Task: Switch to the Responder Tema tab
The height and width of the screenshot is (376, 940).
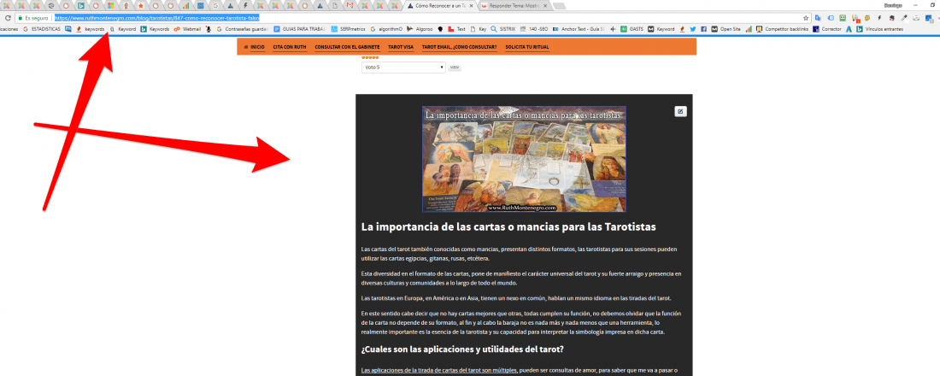Action: click(x=514, y=6)
